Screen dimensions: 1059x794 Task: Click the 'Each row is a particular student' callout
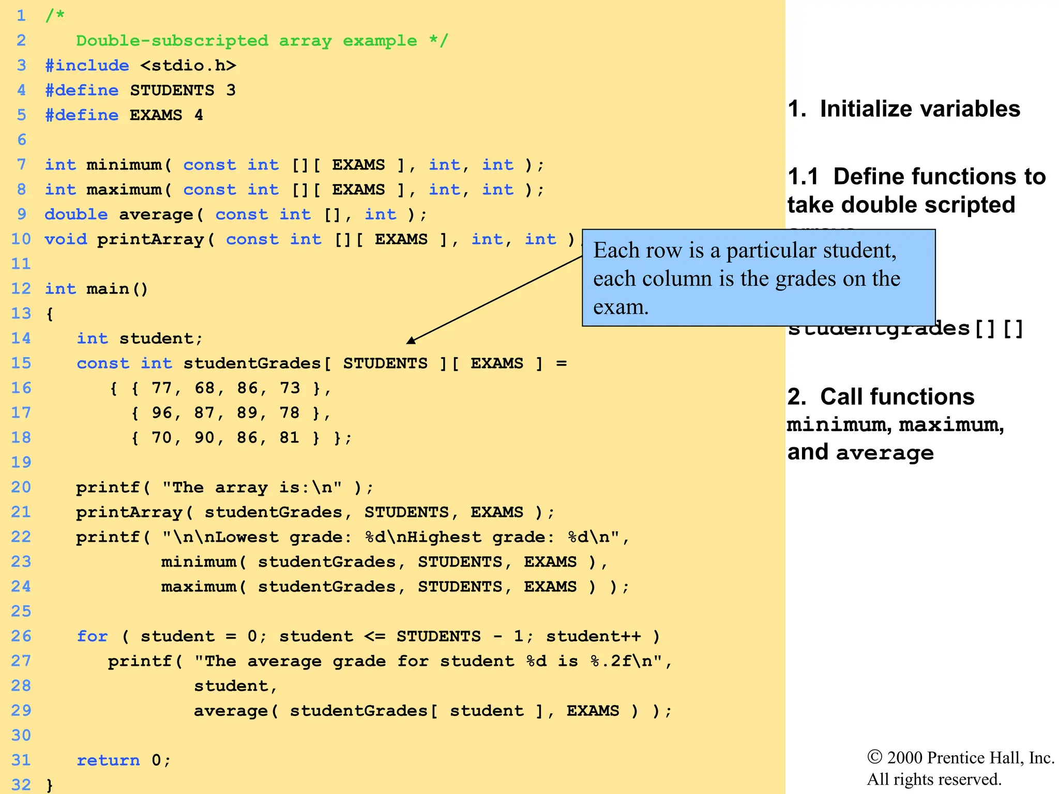(759, 278)
